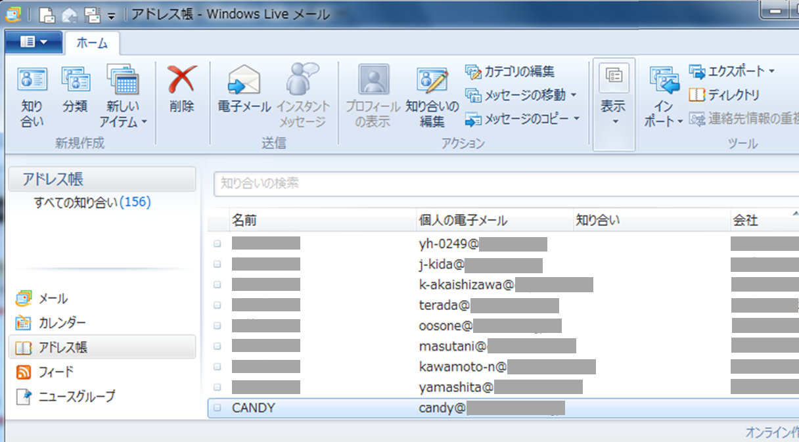The width and height of the screenshot is (799, 442).
Task: Open the ディレクトリ directory tool
Action: pyautogui.click(x=725, y=95)
